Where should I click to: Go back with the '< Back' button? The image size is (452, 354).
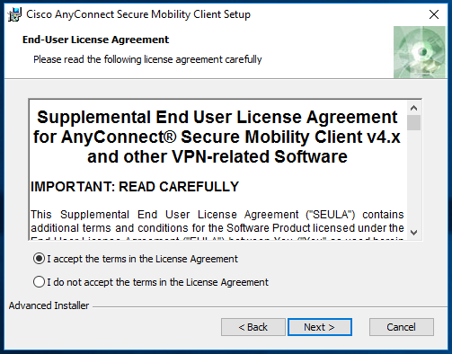pos(253,327)
